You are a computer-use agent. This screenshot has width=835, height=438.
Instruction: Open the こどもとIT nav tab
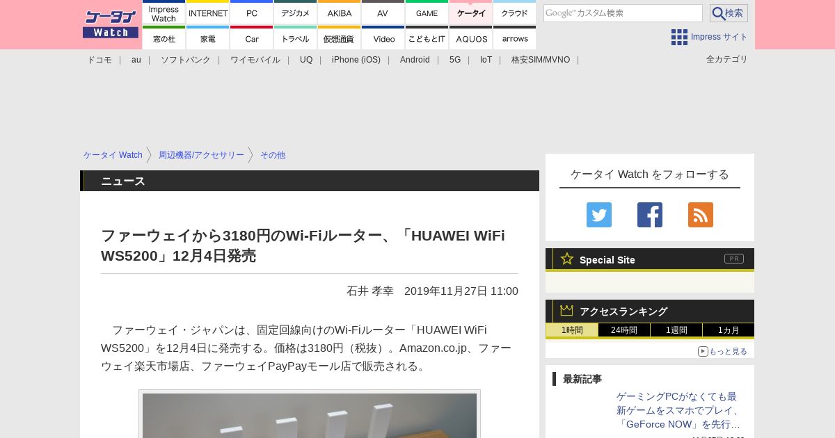coord(427,38)
